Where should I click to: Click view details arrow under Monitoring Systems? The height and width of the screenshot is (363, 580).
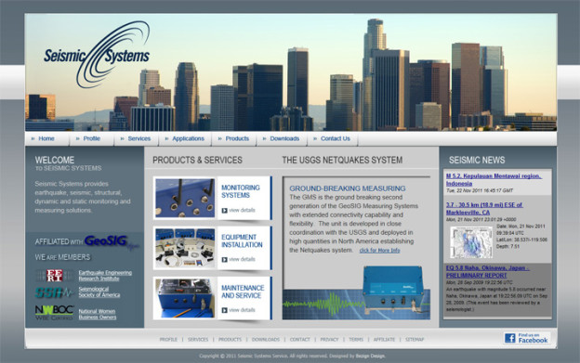[x=225, y=210]
